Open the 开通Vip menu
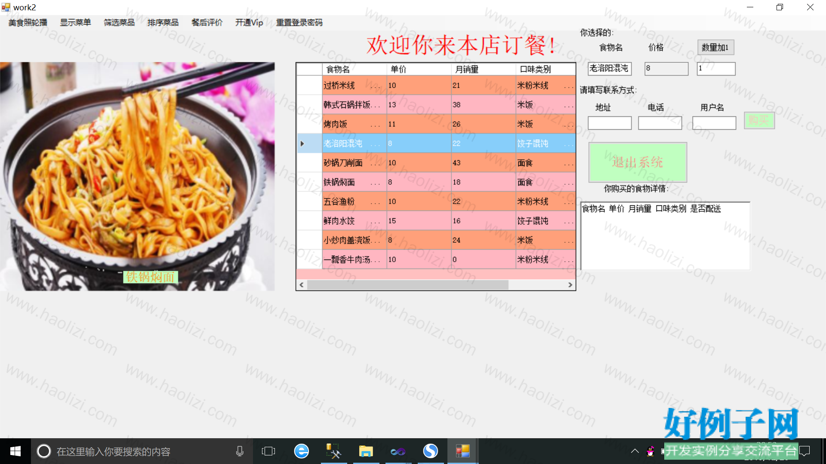The width and height of the screenshot is (826, 464). (249, 23)
